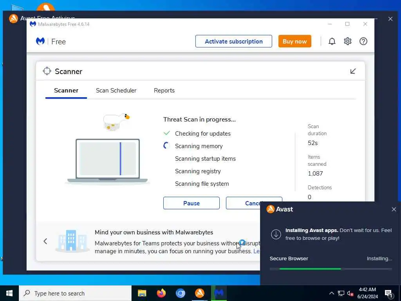Click the muted volume tray icon

(x=350, y=293)
